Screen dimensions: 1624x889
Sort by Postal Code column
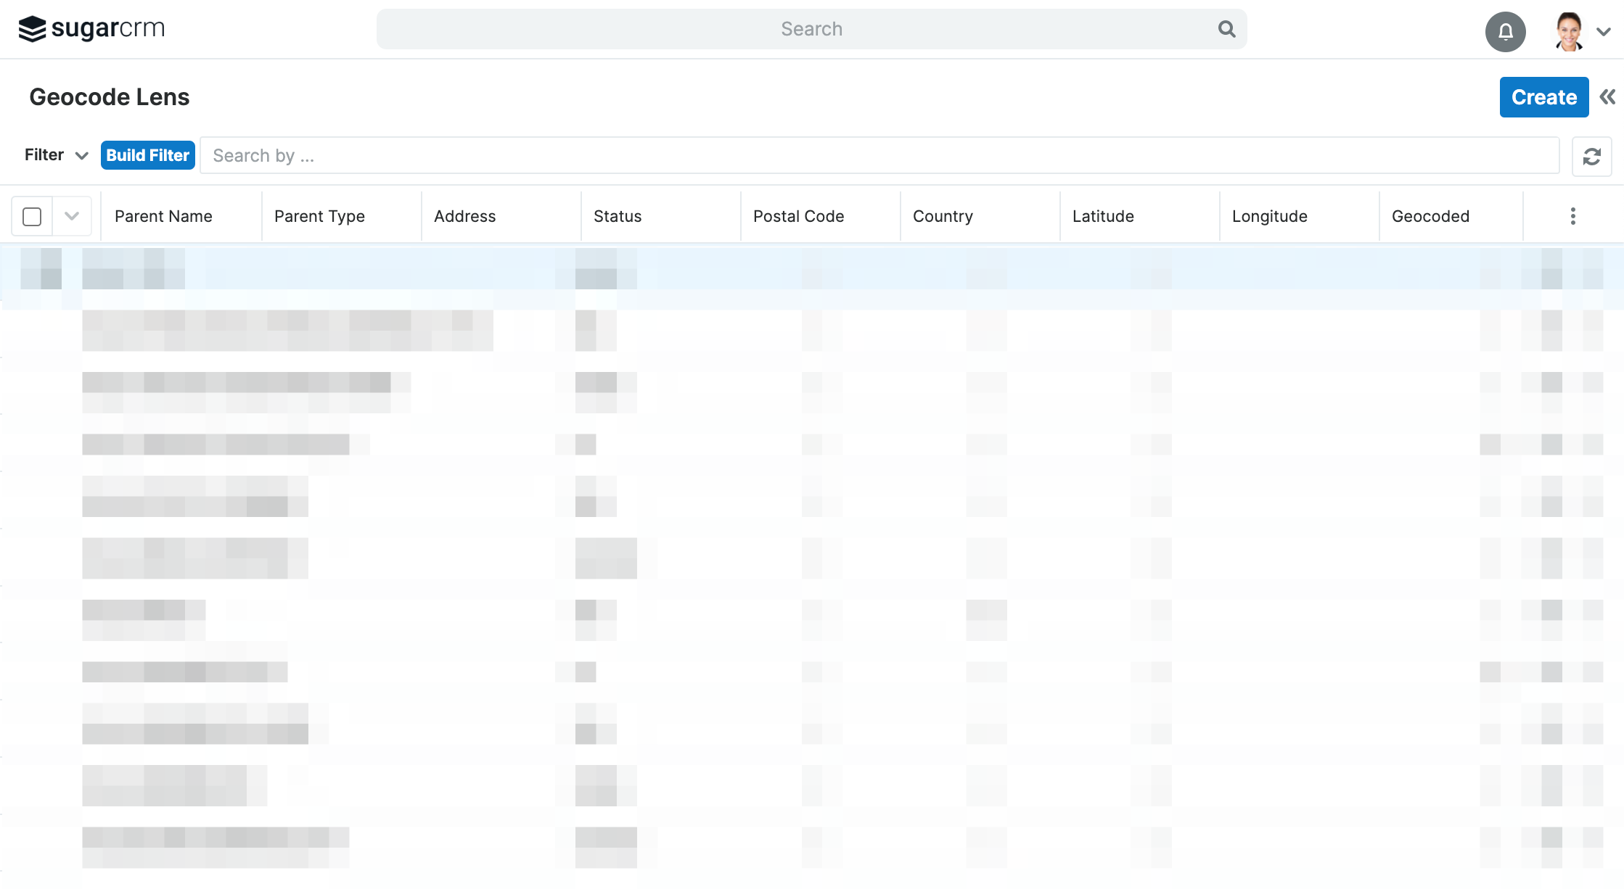798,216
